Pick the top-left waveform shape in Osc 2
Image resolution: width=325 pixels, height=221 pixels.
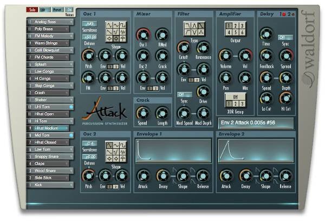click(110, 146)
